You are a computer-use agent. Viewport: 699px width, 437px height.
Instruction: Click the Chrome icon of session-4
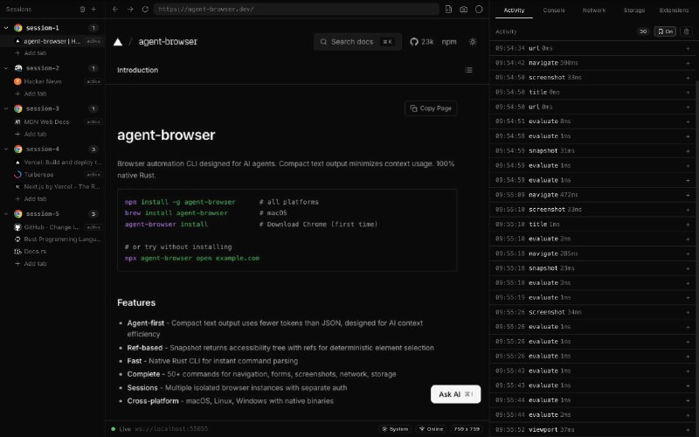(18, 149)
